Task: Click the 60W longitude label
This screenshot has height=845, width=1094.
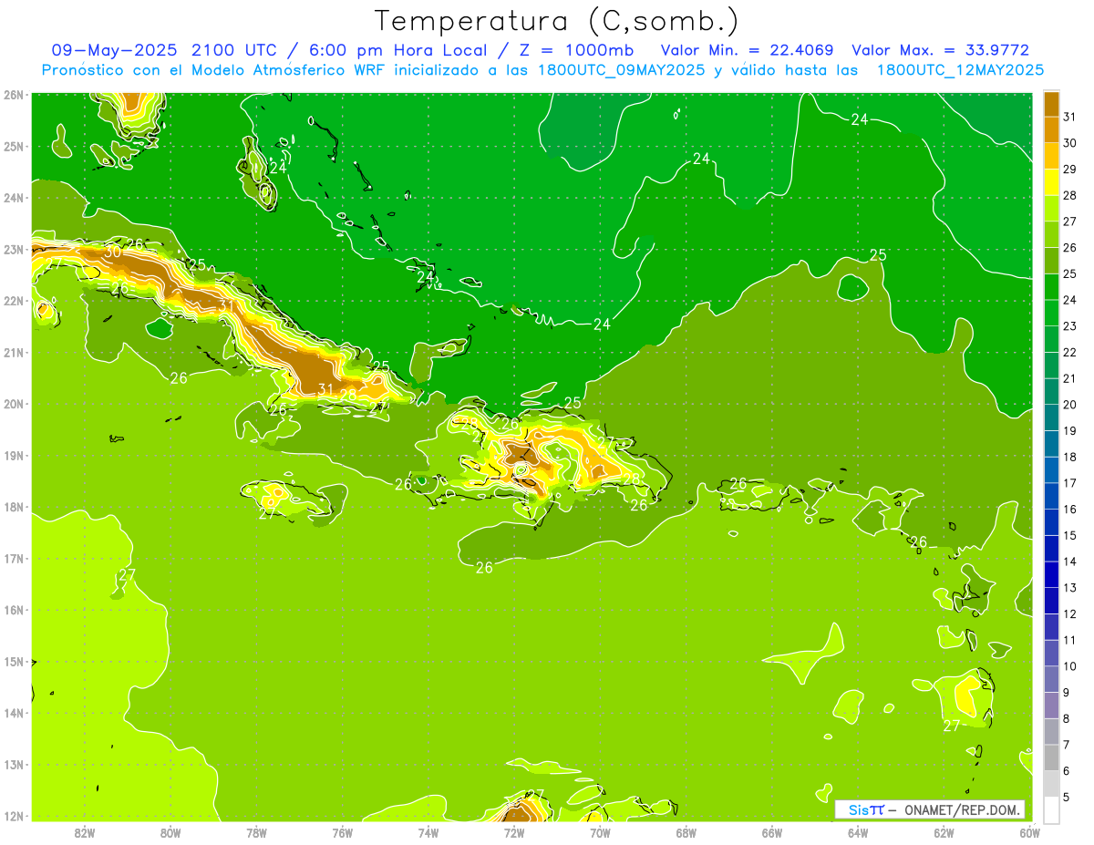Action: 1029,832
